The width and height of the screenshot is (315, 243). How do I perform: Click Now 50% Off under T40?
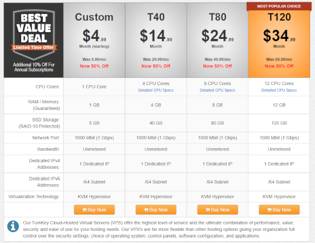click(x=156, y=66)
